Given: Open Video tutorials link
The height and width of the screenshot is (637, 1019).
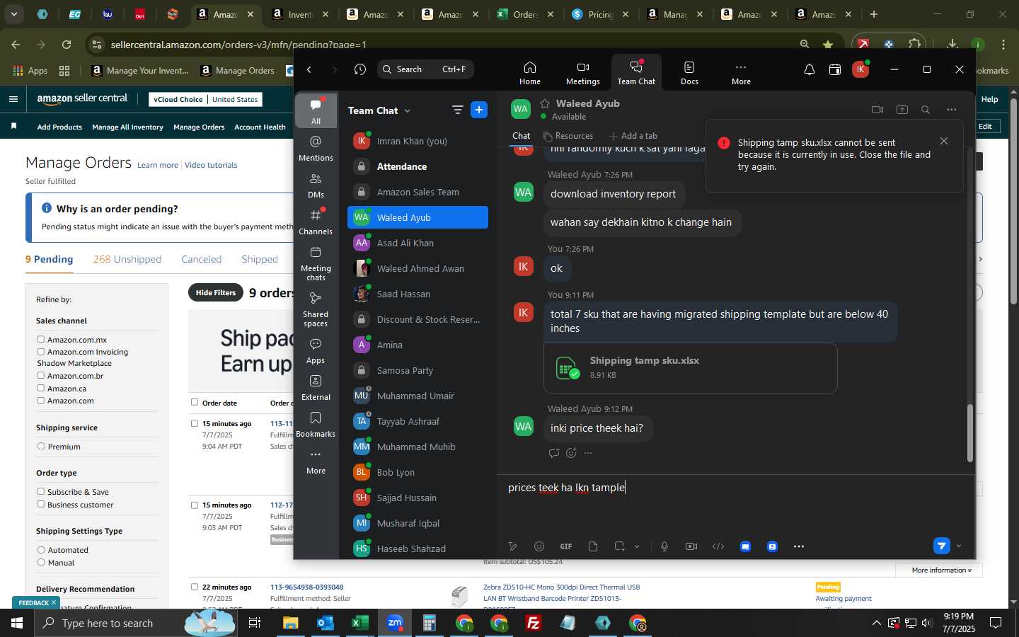Looking at the screenshot, I should tap(211, 165).
